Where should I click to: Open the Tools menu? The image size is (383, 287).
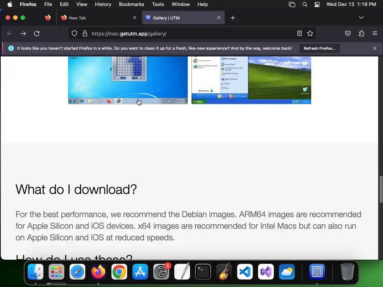pyautogui.click(x=158, y=4)
